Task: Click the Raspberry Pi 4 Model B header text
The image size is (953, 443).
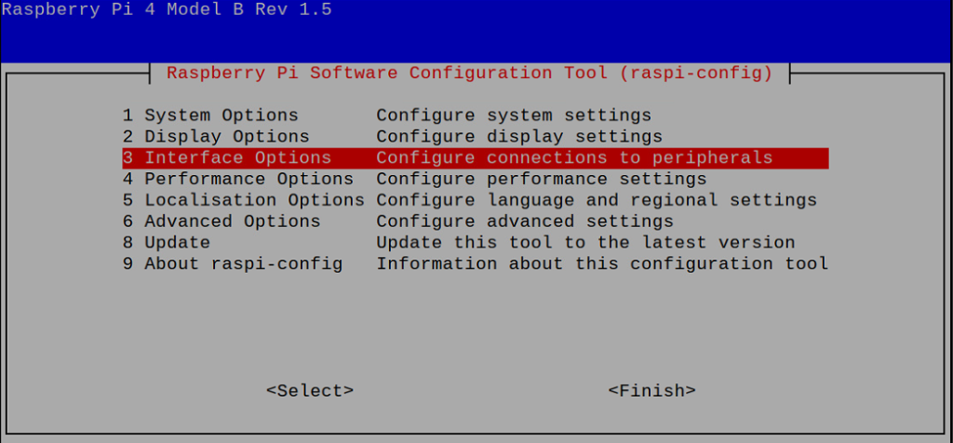Action: coord(167,10)
